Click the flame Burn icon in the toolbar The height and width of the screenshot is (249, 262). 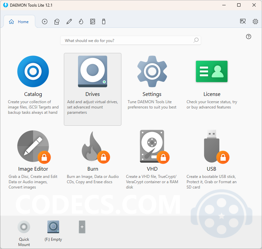pyautogui.click(x=81, y=22)
